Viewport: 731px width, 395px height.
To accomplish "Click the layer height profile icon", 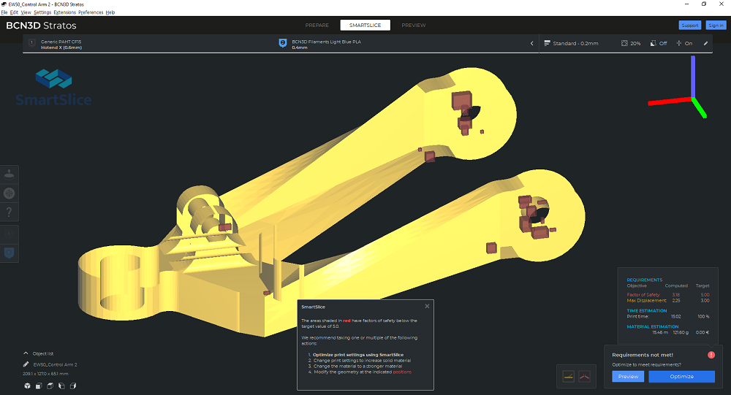I will 547,43.
